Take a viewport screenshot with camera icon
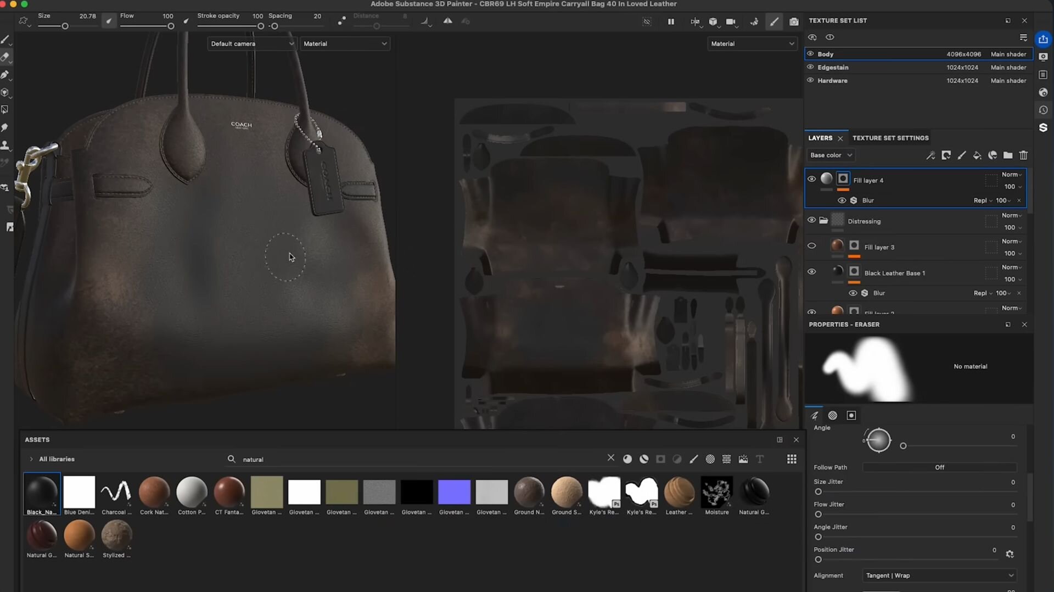This screenshot has width=1054, height=592. (794, 21)
